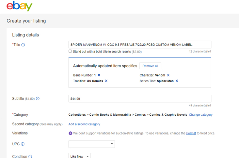This screenshot has width=239, height=158.
Task: Enable the bold title checkbox
Action: 70,51
